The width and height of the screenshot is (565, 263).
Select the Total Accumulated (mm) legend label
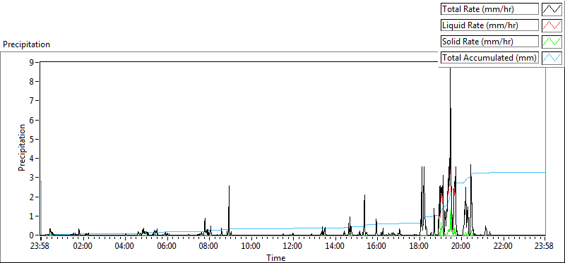click(x=490, y=58)
